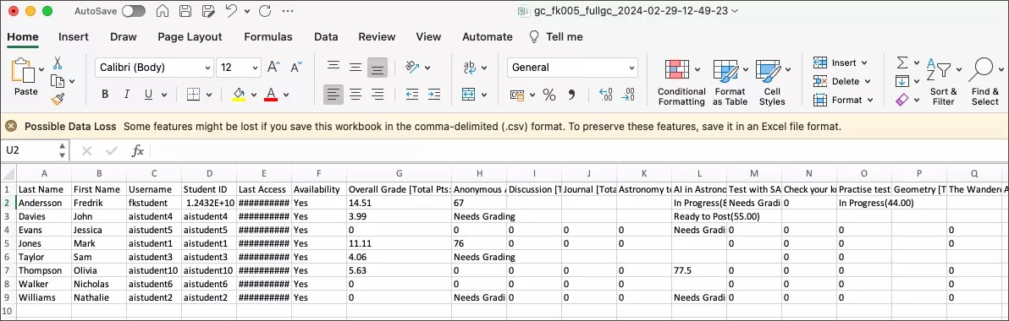1009x321 pixels.
Task: Click the Name Box showing U2
Action: (30, 150)
